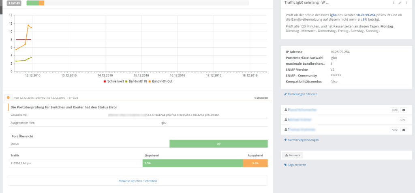Open the three-dot menu in sensor header

pos(406,3)
